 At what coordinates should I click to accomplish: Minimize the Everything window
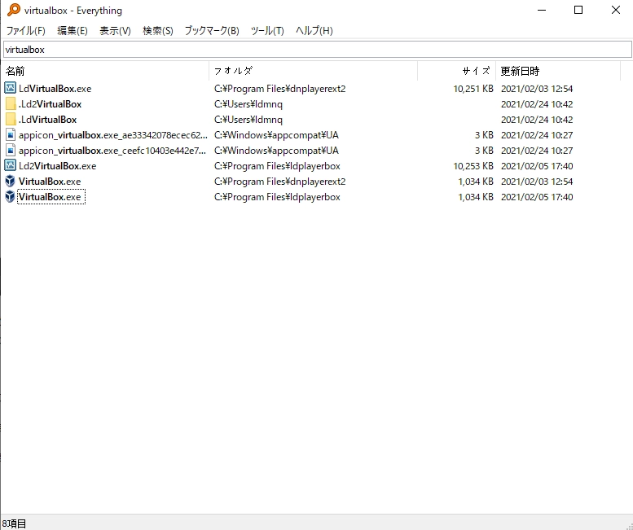tap(542, 10)
